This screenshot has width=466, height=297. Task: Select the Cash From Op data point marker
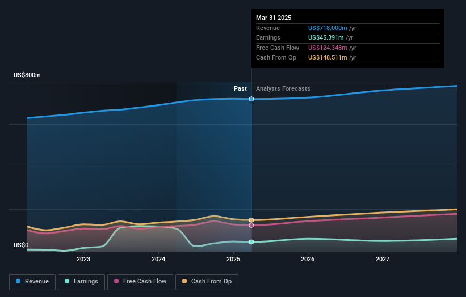pos(251,220)
